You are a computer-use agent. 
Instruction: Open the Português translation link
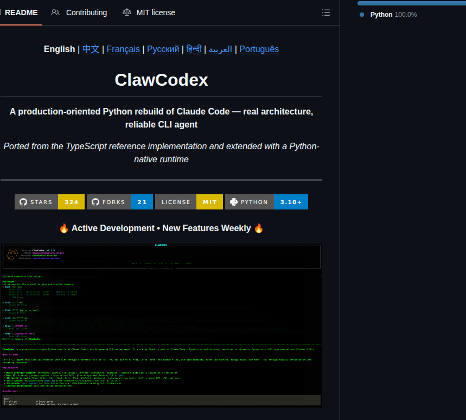(259, 49)
